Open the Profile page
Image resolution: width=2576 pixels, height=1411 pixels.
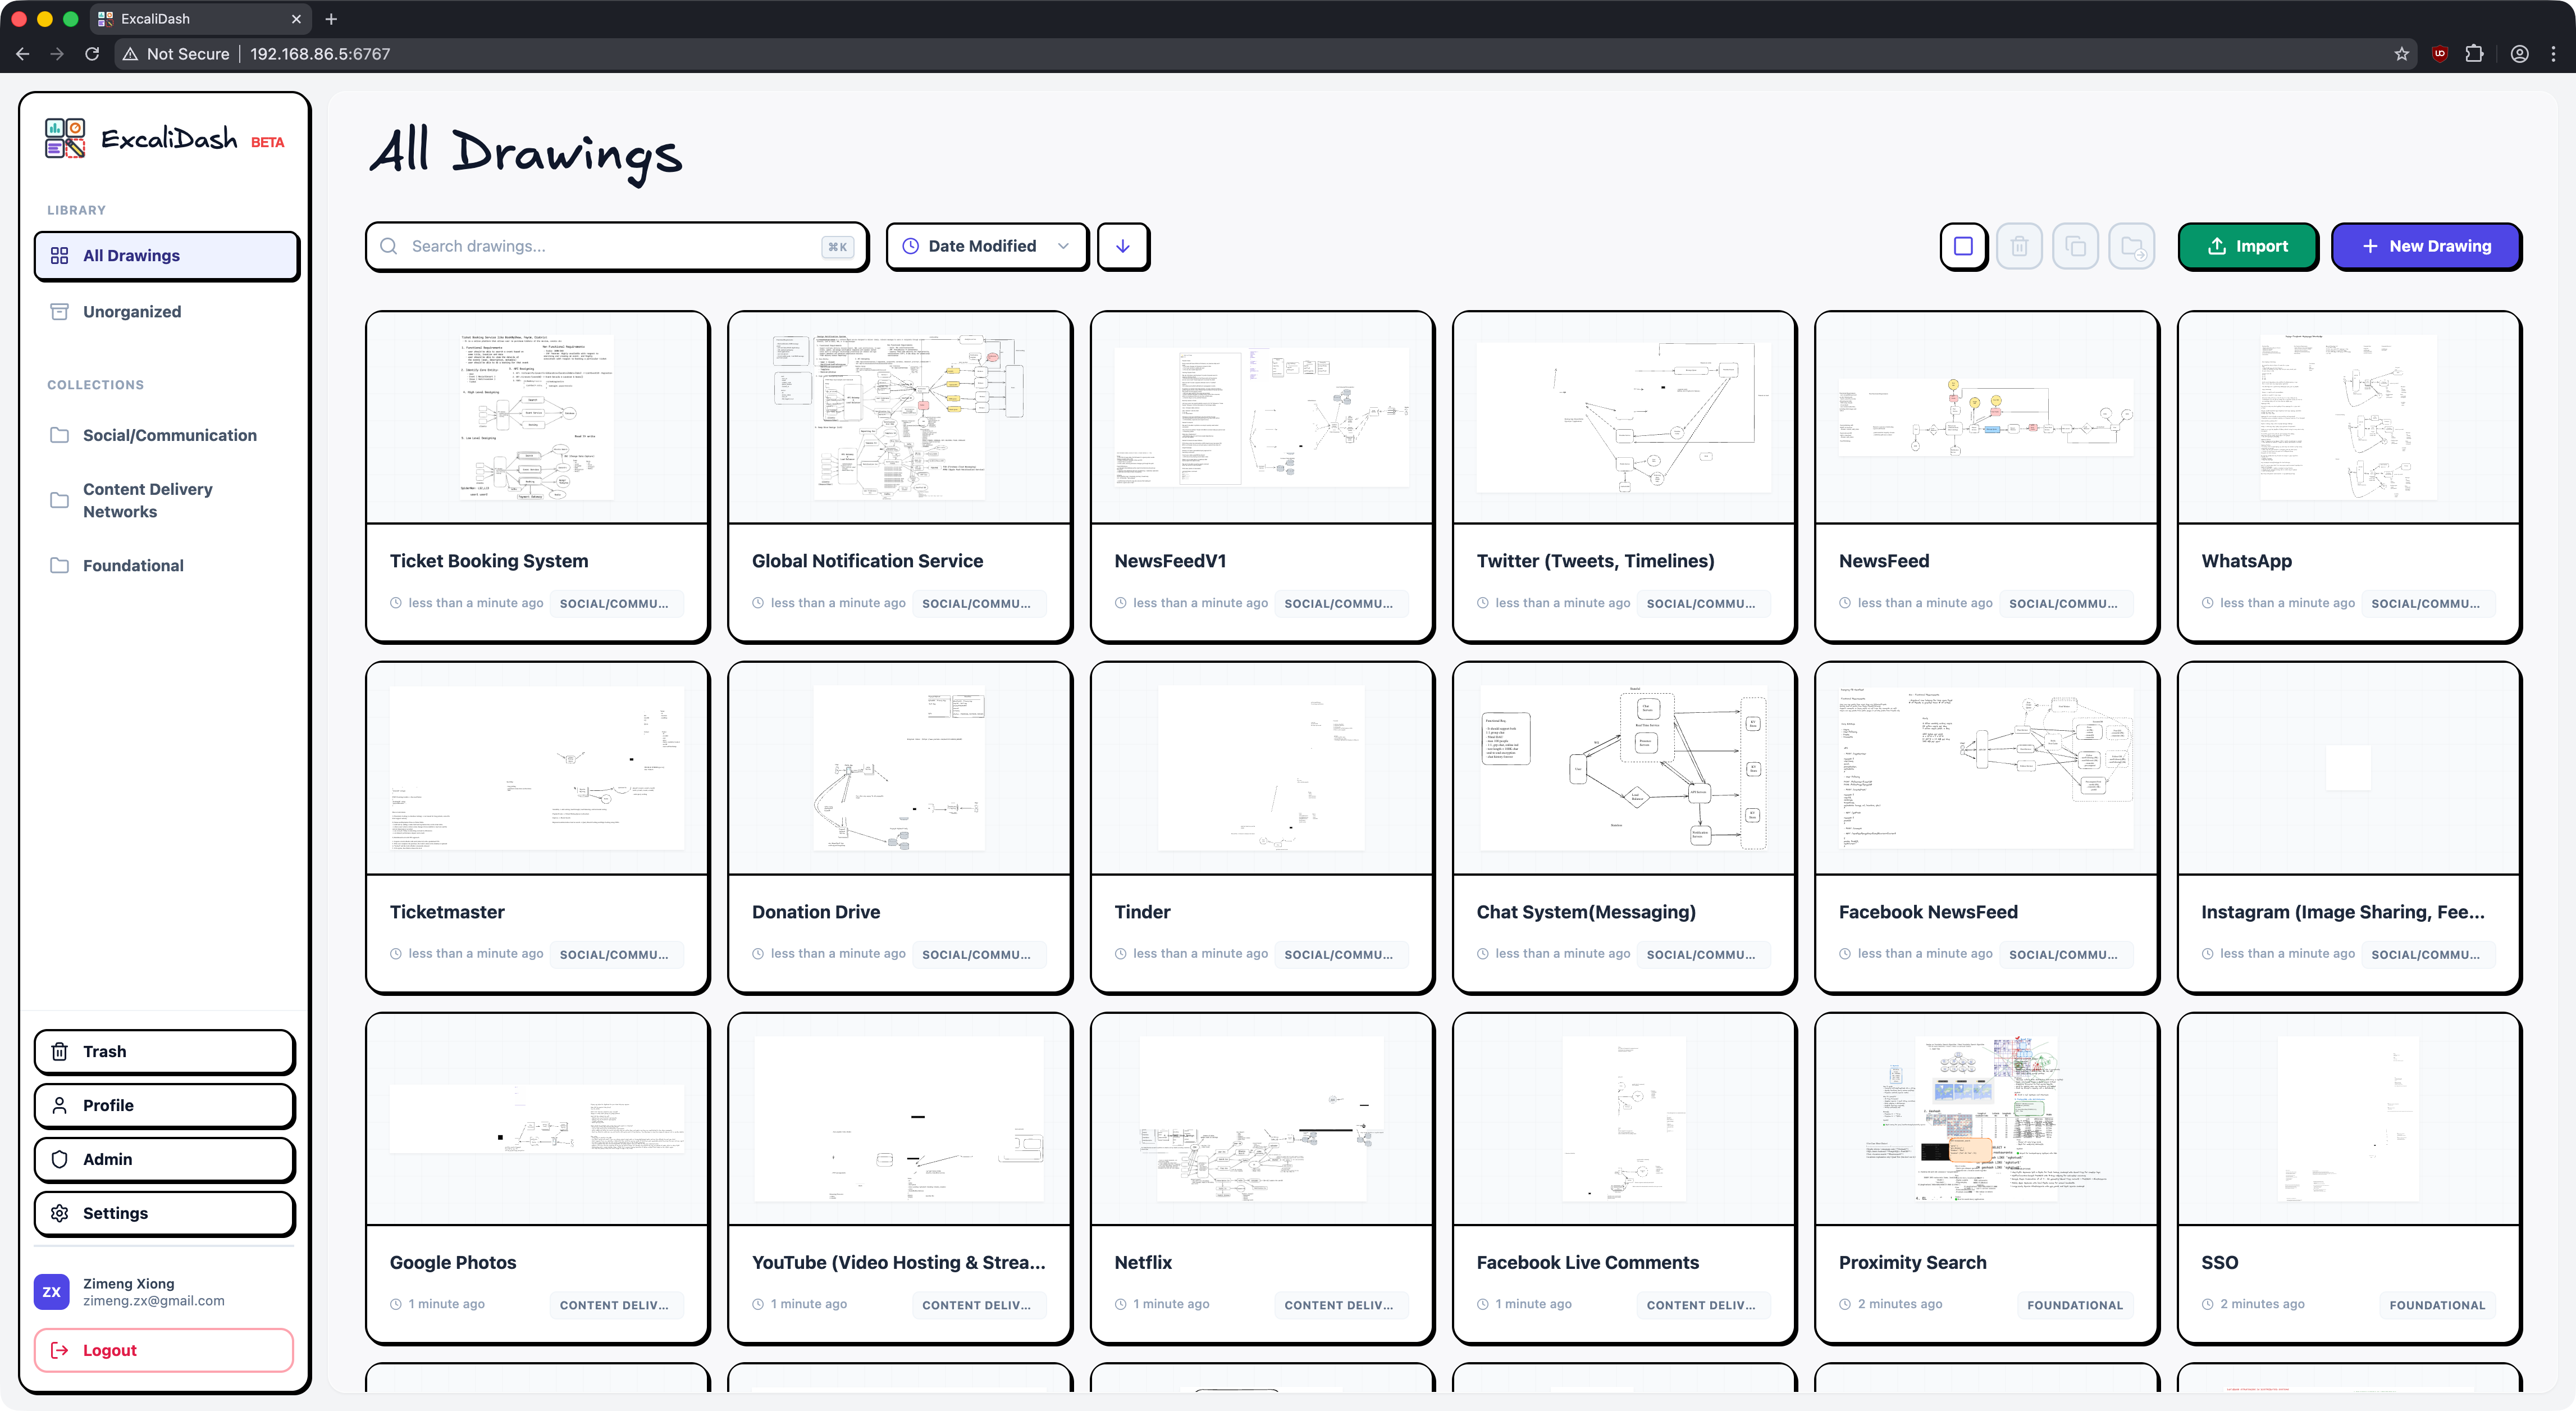164,1105
